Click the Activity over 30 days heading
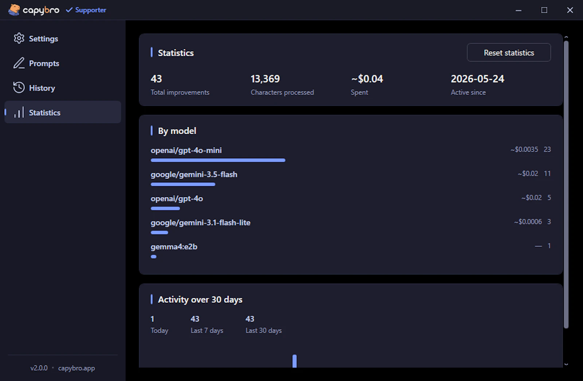The width and height of the screenshot is (583, 381). 200,299
